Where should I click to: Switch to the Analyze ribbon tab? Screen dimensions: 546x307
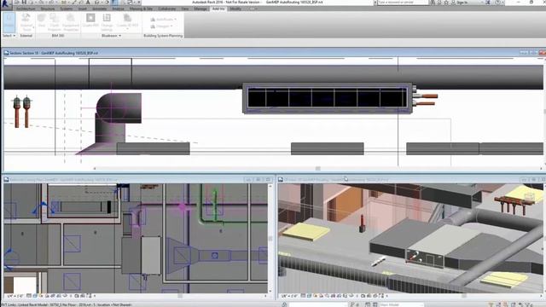click(118, 9)
